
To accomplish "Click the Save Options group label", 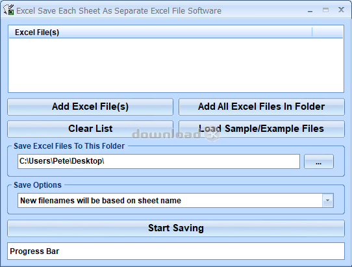I will click(x=38, y=185).
